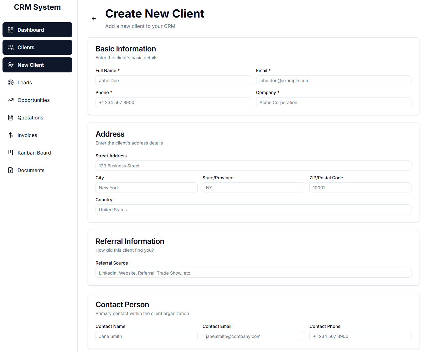Focus the Full Name input field

(173, 80)
